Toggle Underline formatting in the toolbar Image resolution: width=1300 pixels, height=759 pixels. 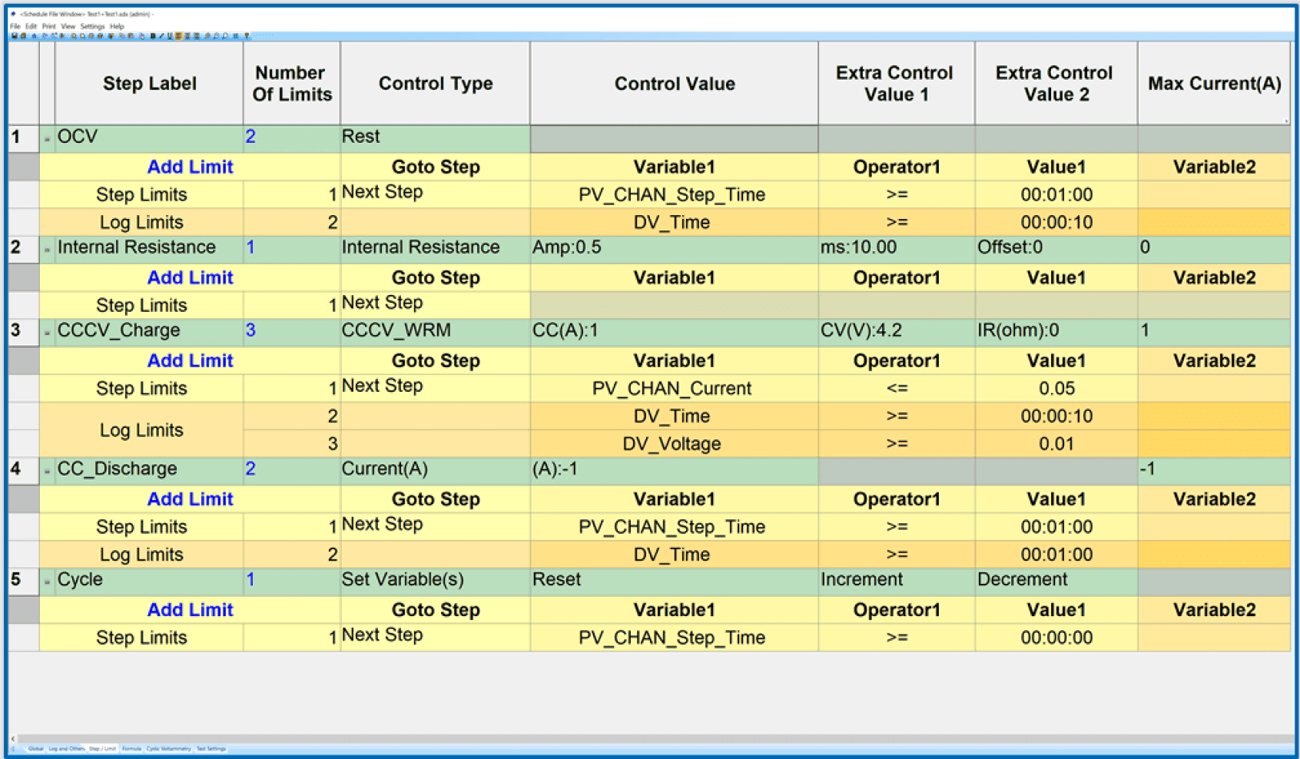170,35
